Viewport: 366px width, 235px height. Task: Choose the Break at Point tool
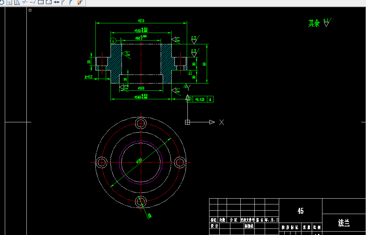pyautogui.click(x=41, y=2)
